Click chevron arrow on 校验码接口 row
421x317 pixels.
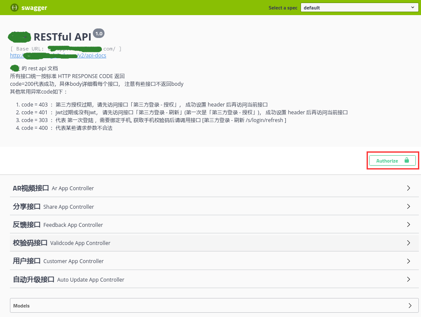pyautogui.click(x=408, y=243)
